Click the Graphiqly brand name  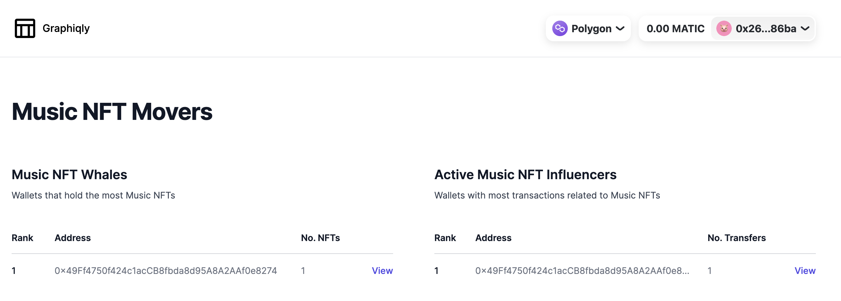point(66,28)
